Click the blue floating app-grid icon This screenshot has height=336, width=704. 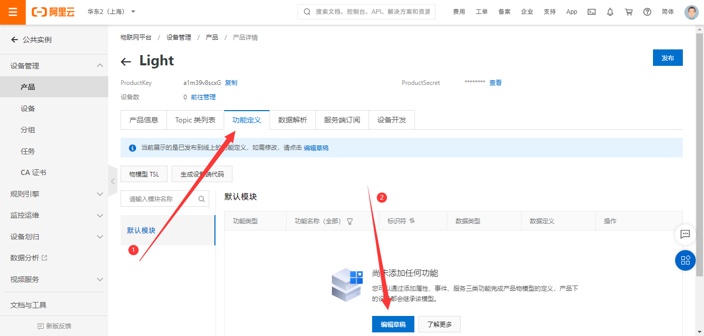(685, 260)
